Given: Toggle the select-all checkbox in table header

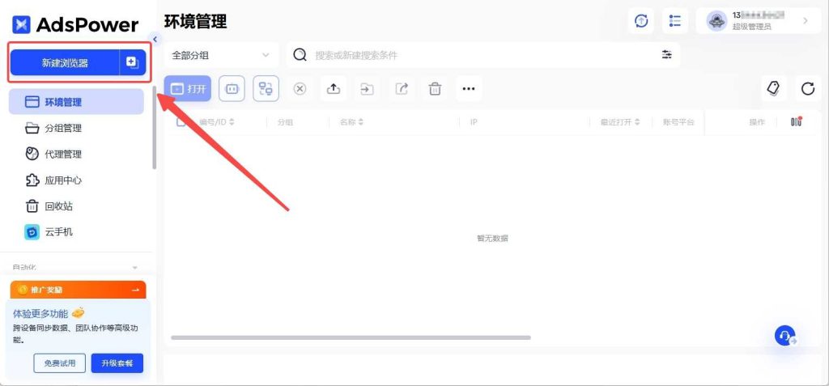Looking at the screenshot, I should 181,122.
